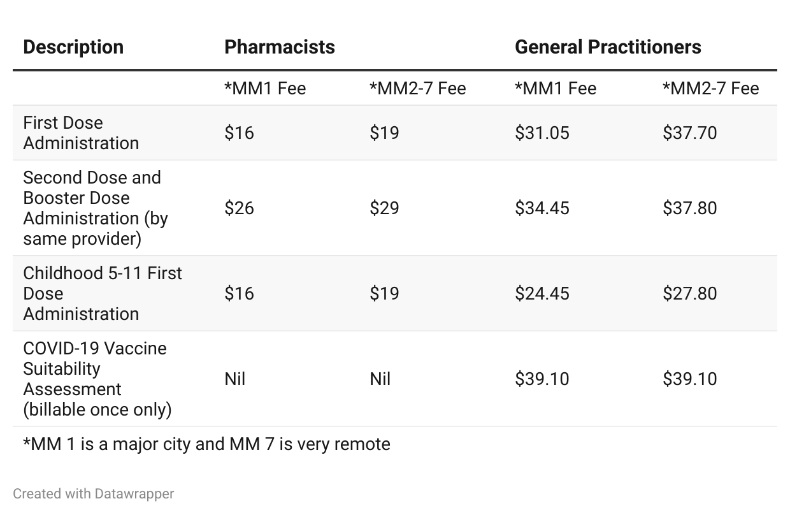
Task: Select the Pharmacists column header
Action: point(280,47)
